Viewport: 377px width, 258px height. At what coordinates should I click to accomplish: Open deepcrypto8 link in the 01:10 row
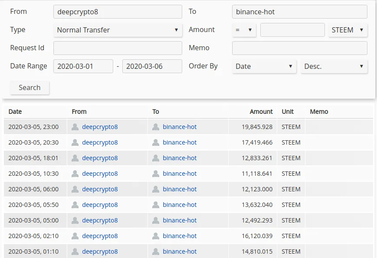100,252
